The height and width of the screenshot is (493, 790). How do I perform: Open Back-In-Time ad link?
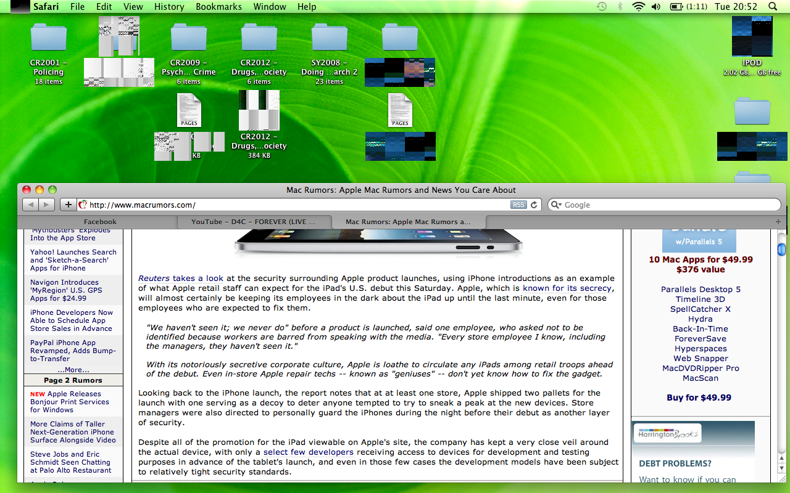click(701, 329)
